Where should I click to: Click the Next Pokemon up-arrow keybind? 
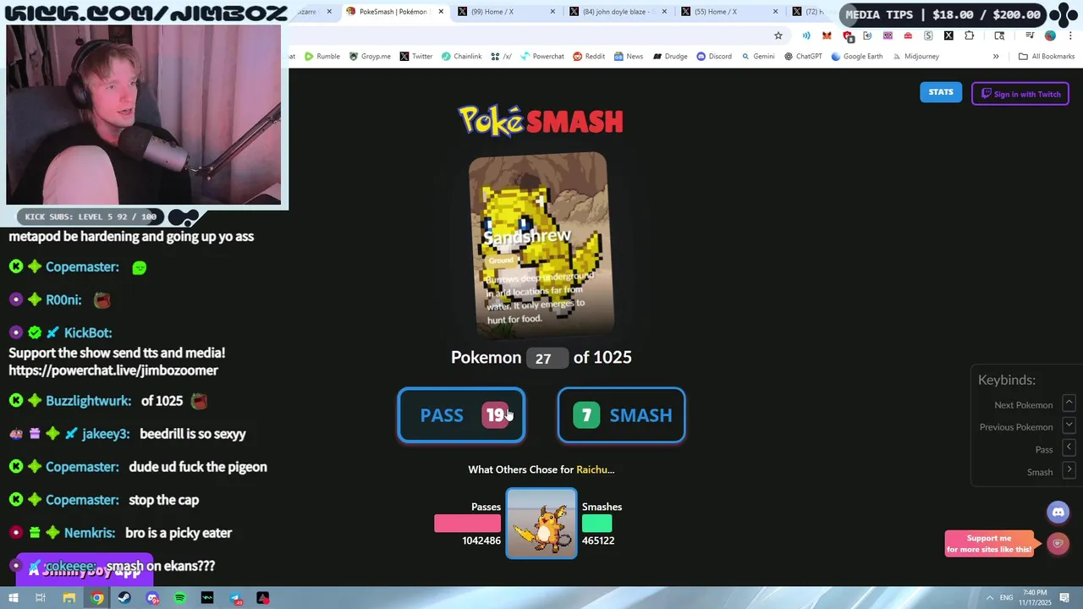point(1069,403)
